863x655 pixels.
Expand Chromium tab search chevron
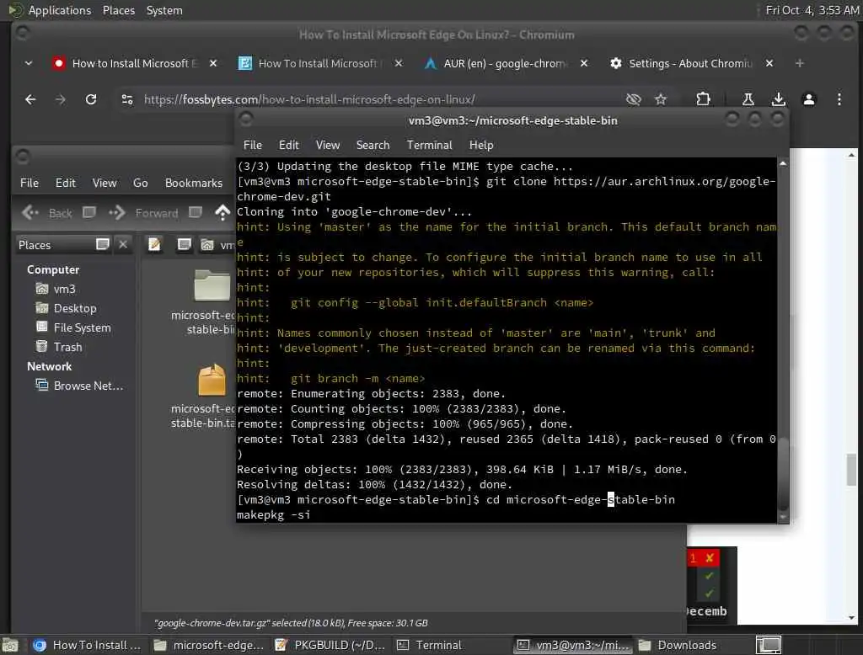point(29,64)
